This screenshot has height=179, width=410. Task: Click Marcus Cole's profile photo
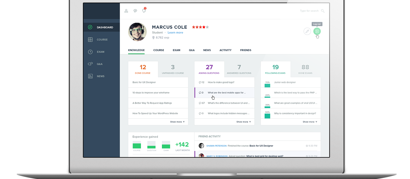click(137, 32)
